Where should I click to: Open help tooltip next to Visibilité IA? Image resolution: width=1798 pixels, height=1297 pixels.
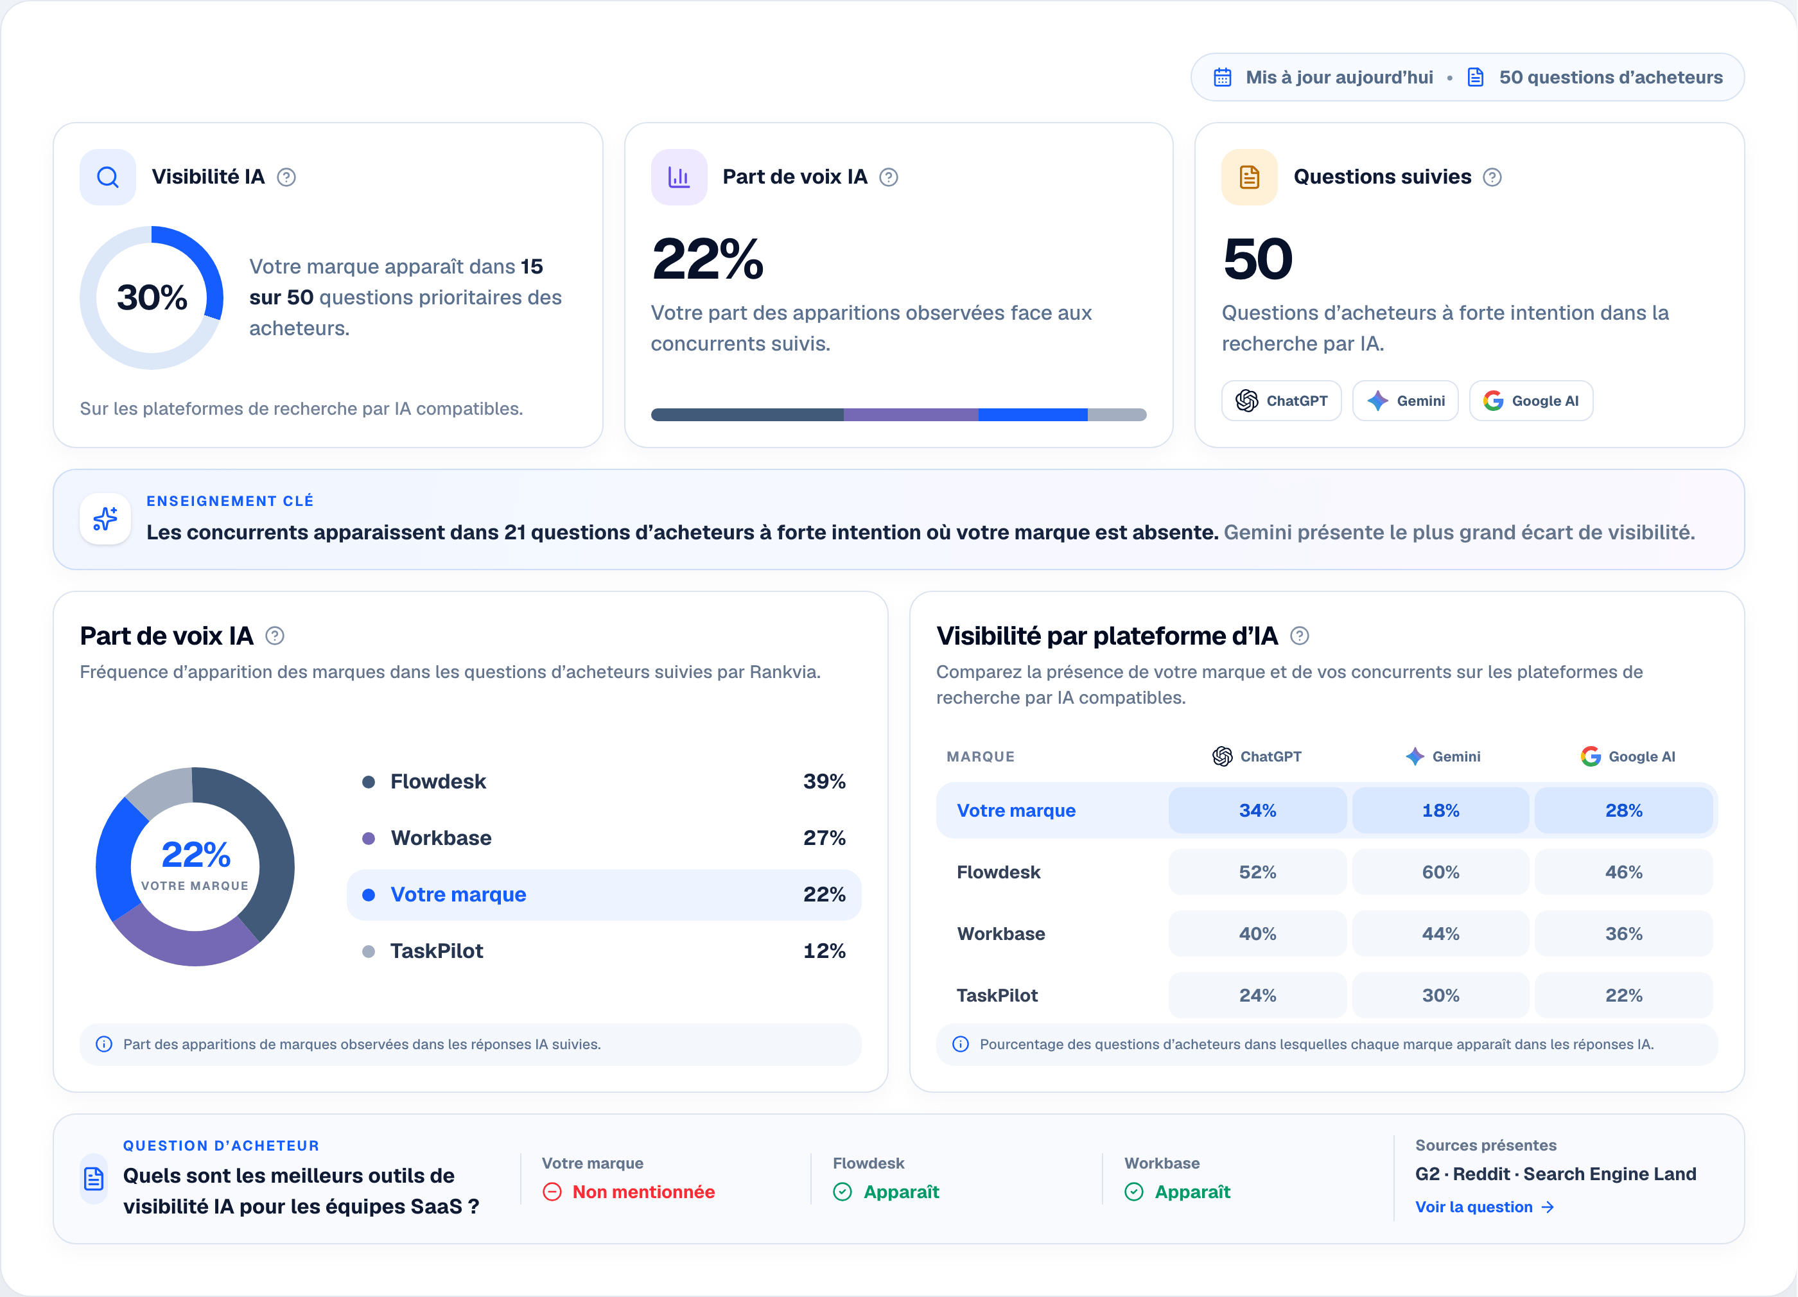286,178
